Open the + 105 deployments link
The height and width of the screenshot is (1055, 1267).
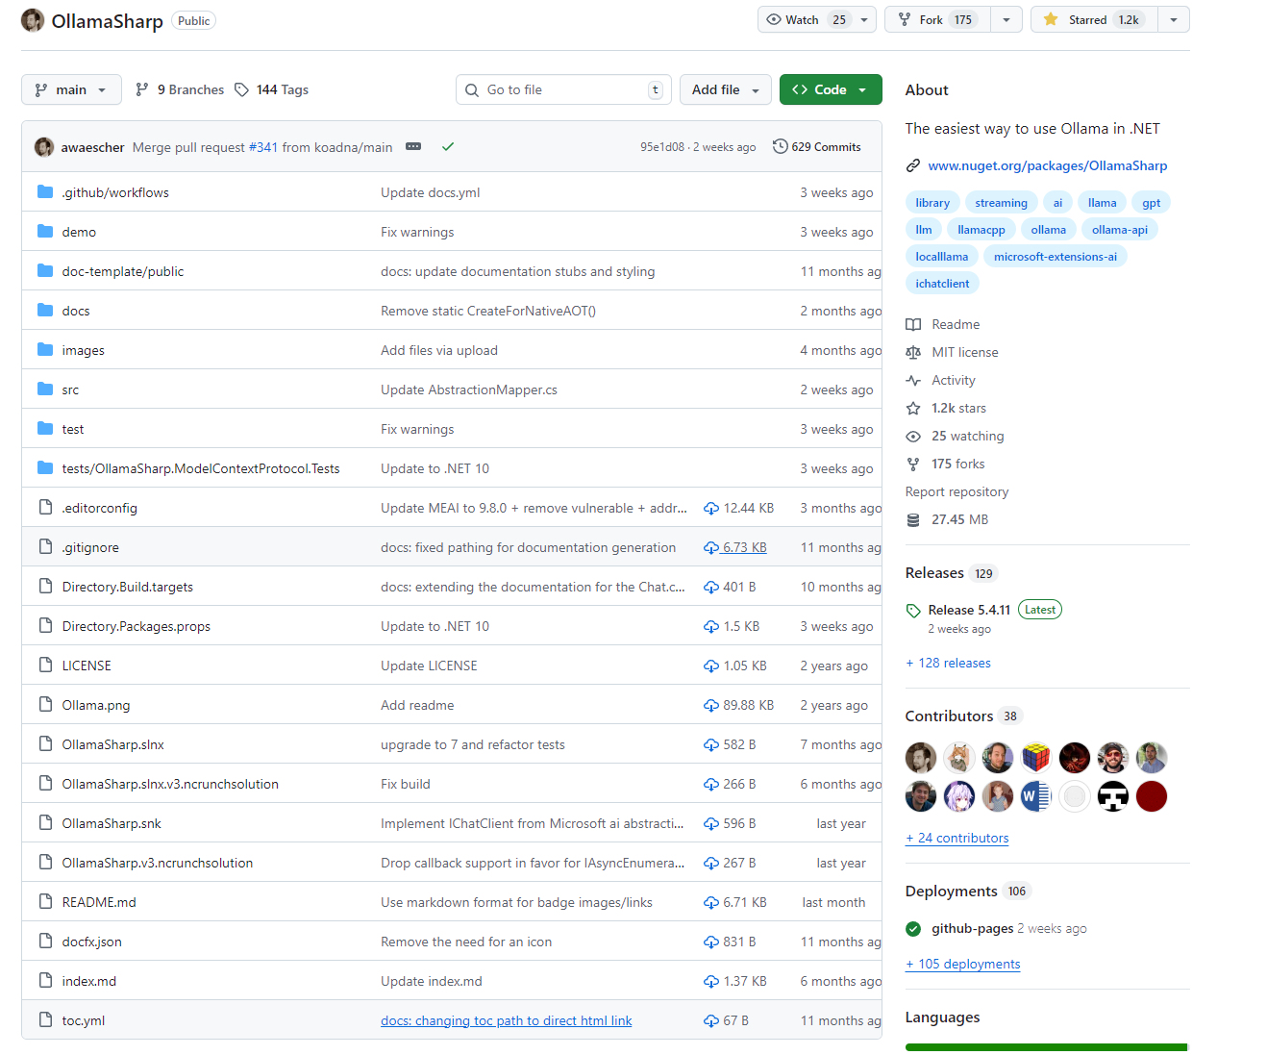coord(963,964)
